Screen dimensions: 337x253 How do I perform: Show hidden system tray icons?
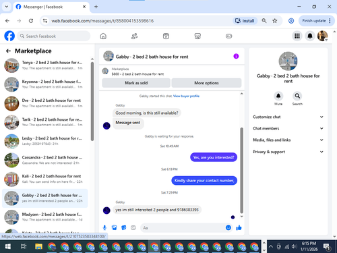pos(271,247)
